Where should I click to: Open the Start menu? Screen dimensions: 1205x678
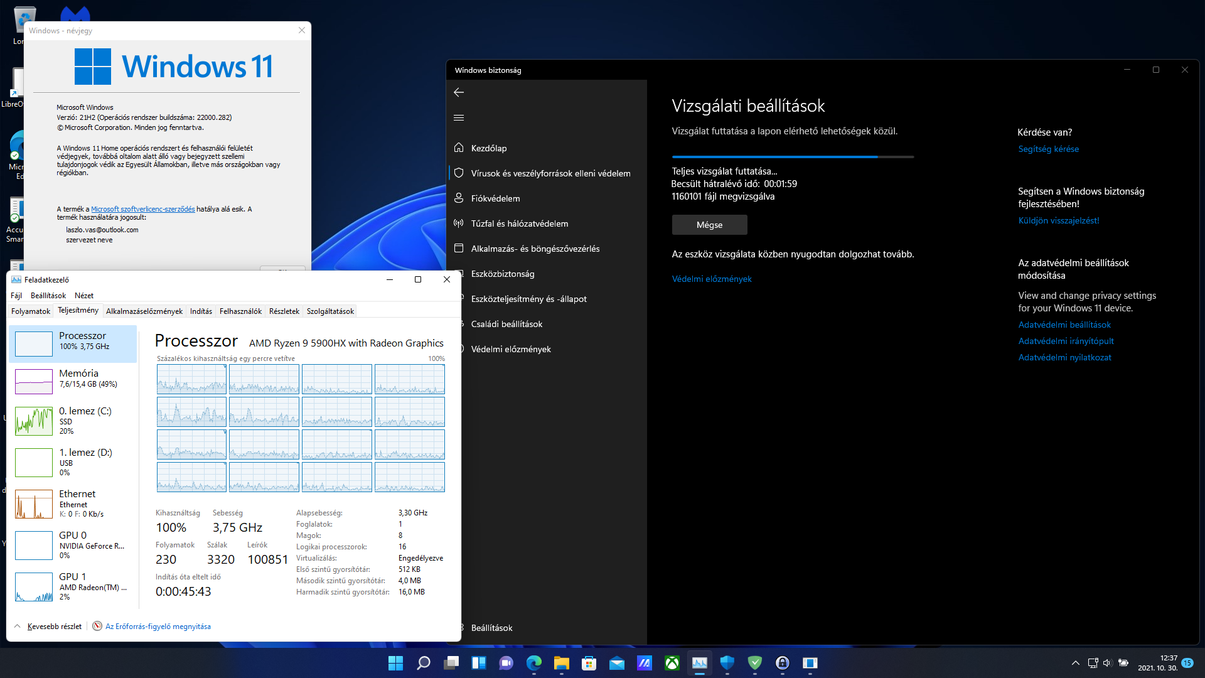395,663
